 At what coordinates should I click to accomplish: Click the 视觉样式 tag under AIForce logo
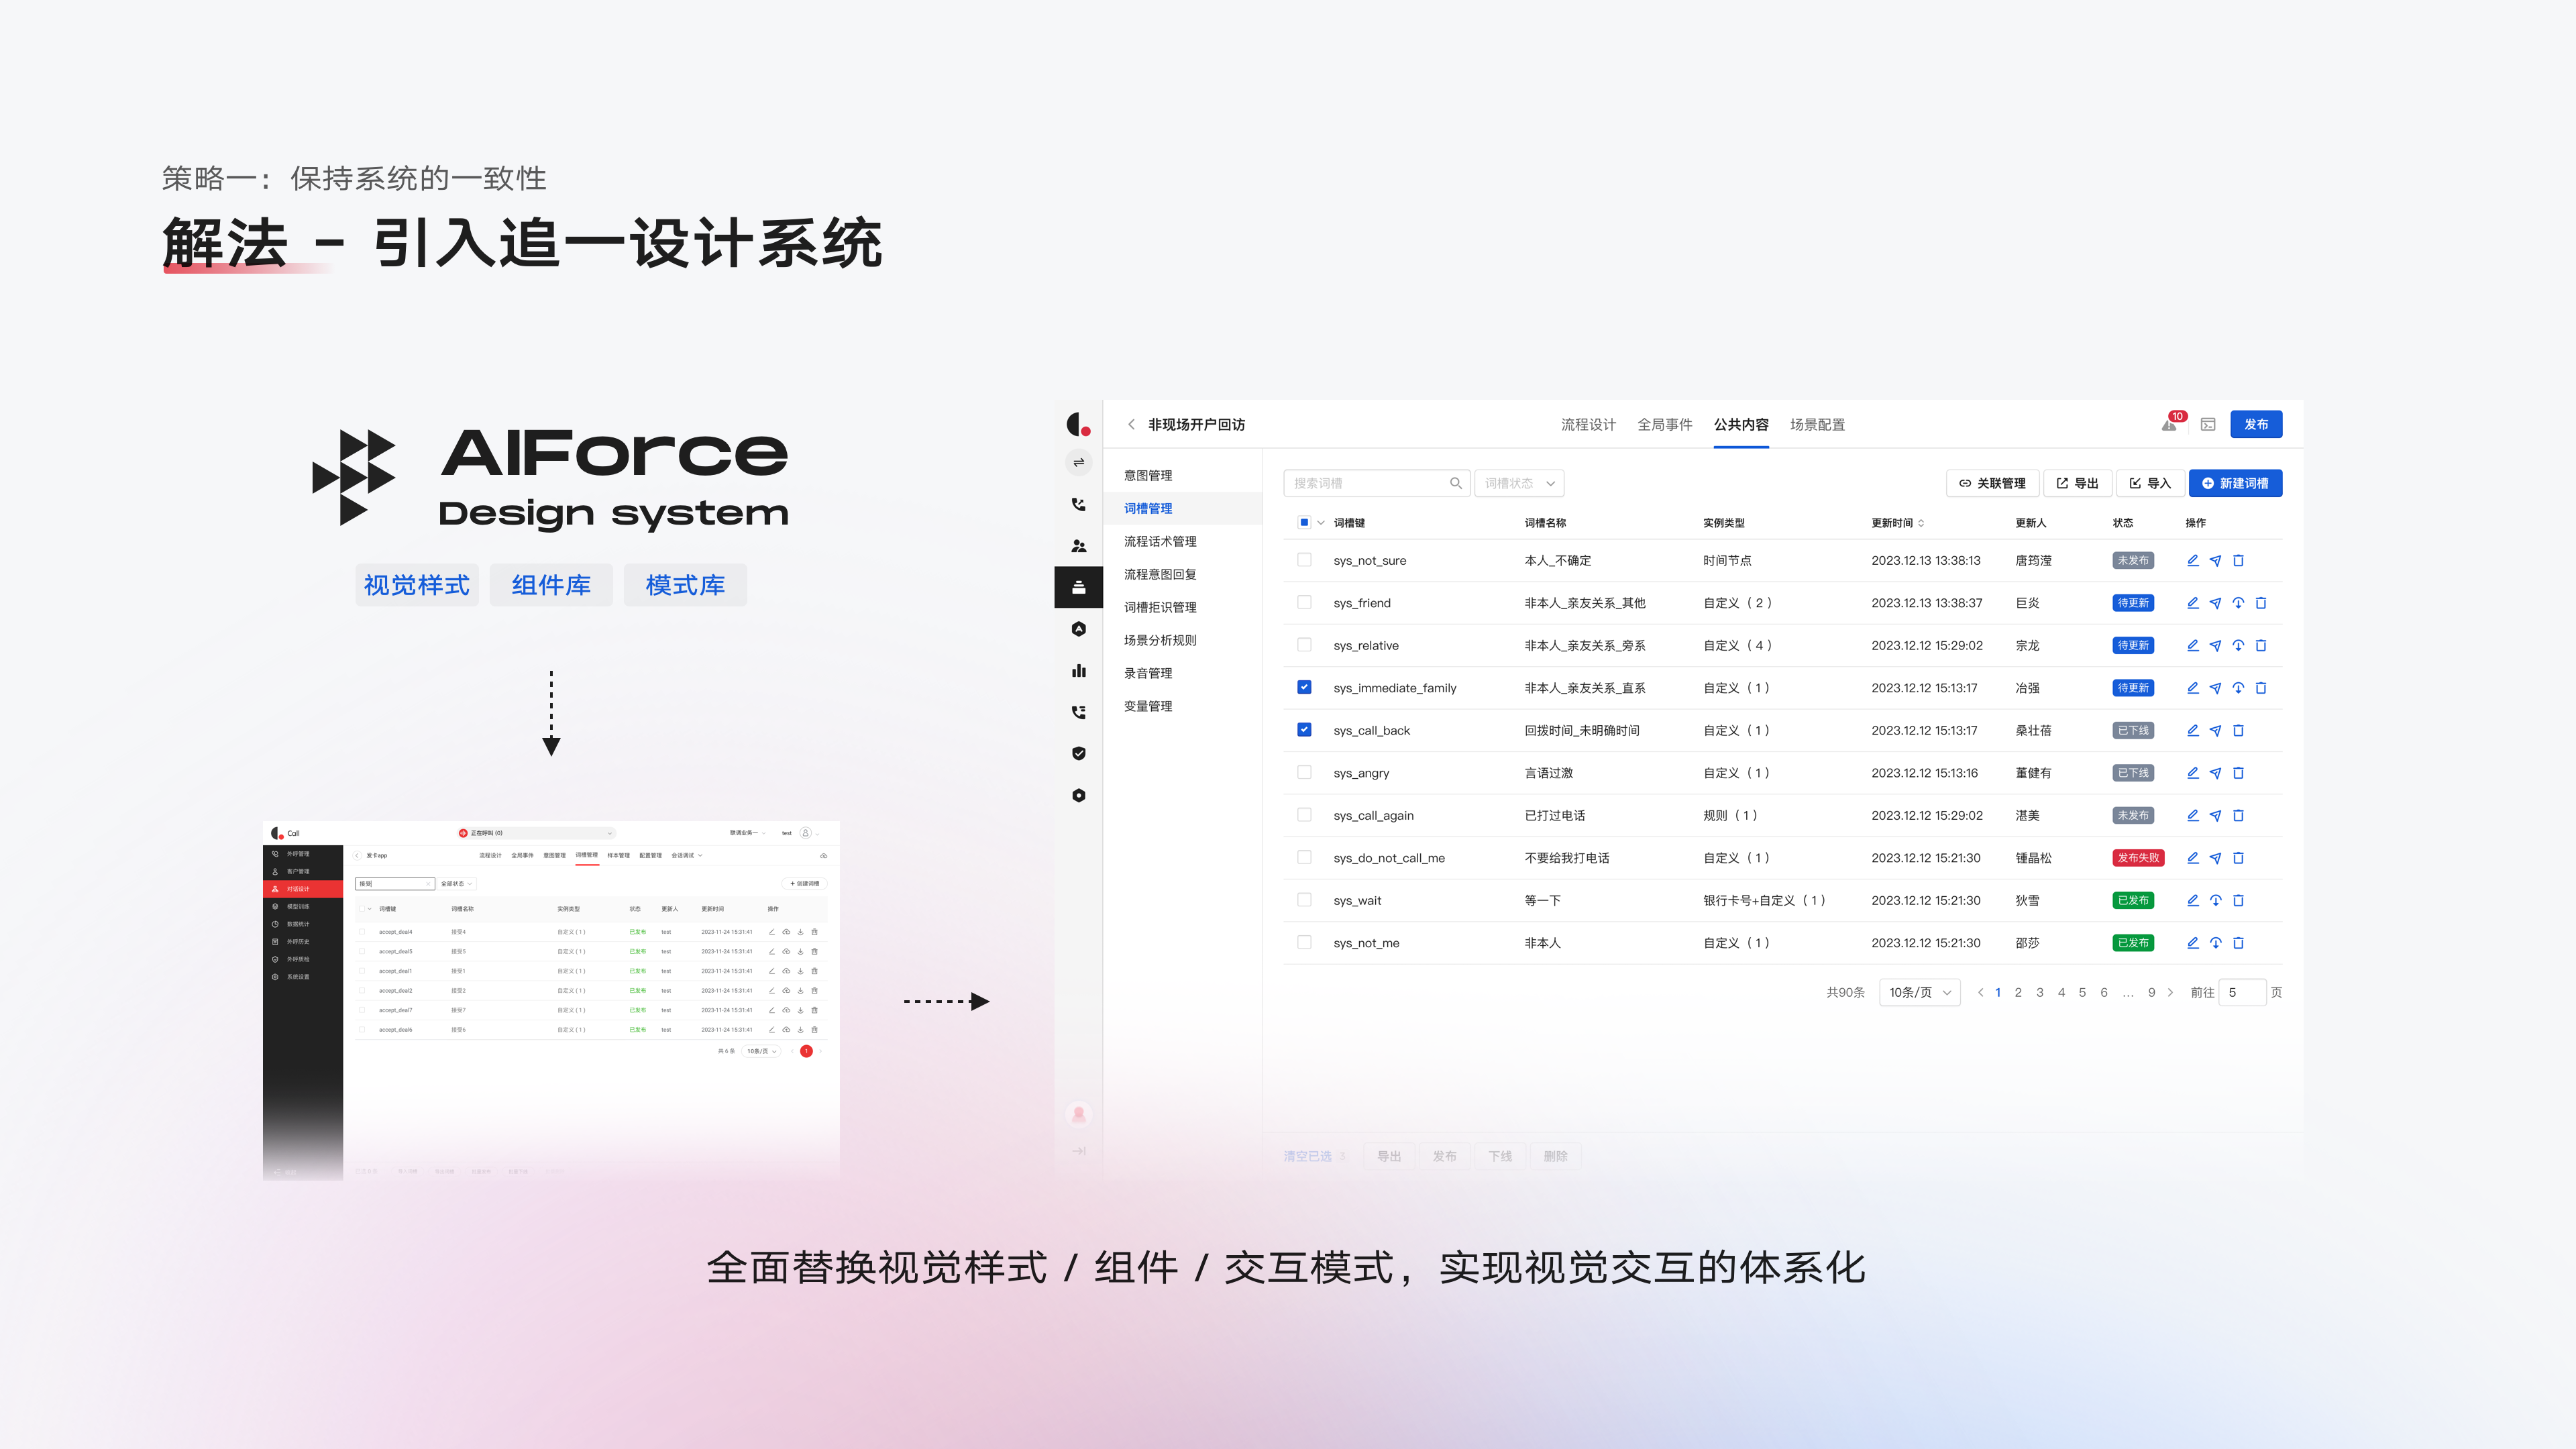pyautogui.click(x=416, y=585)
